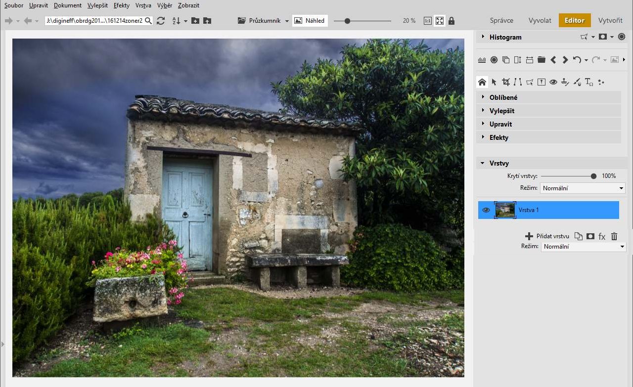This screenshot has width=633, height=387.
Task: Click the folder up arrow icon
Action: 207,21
